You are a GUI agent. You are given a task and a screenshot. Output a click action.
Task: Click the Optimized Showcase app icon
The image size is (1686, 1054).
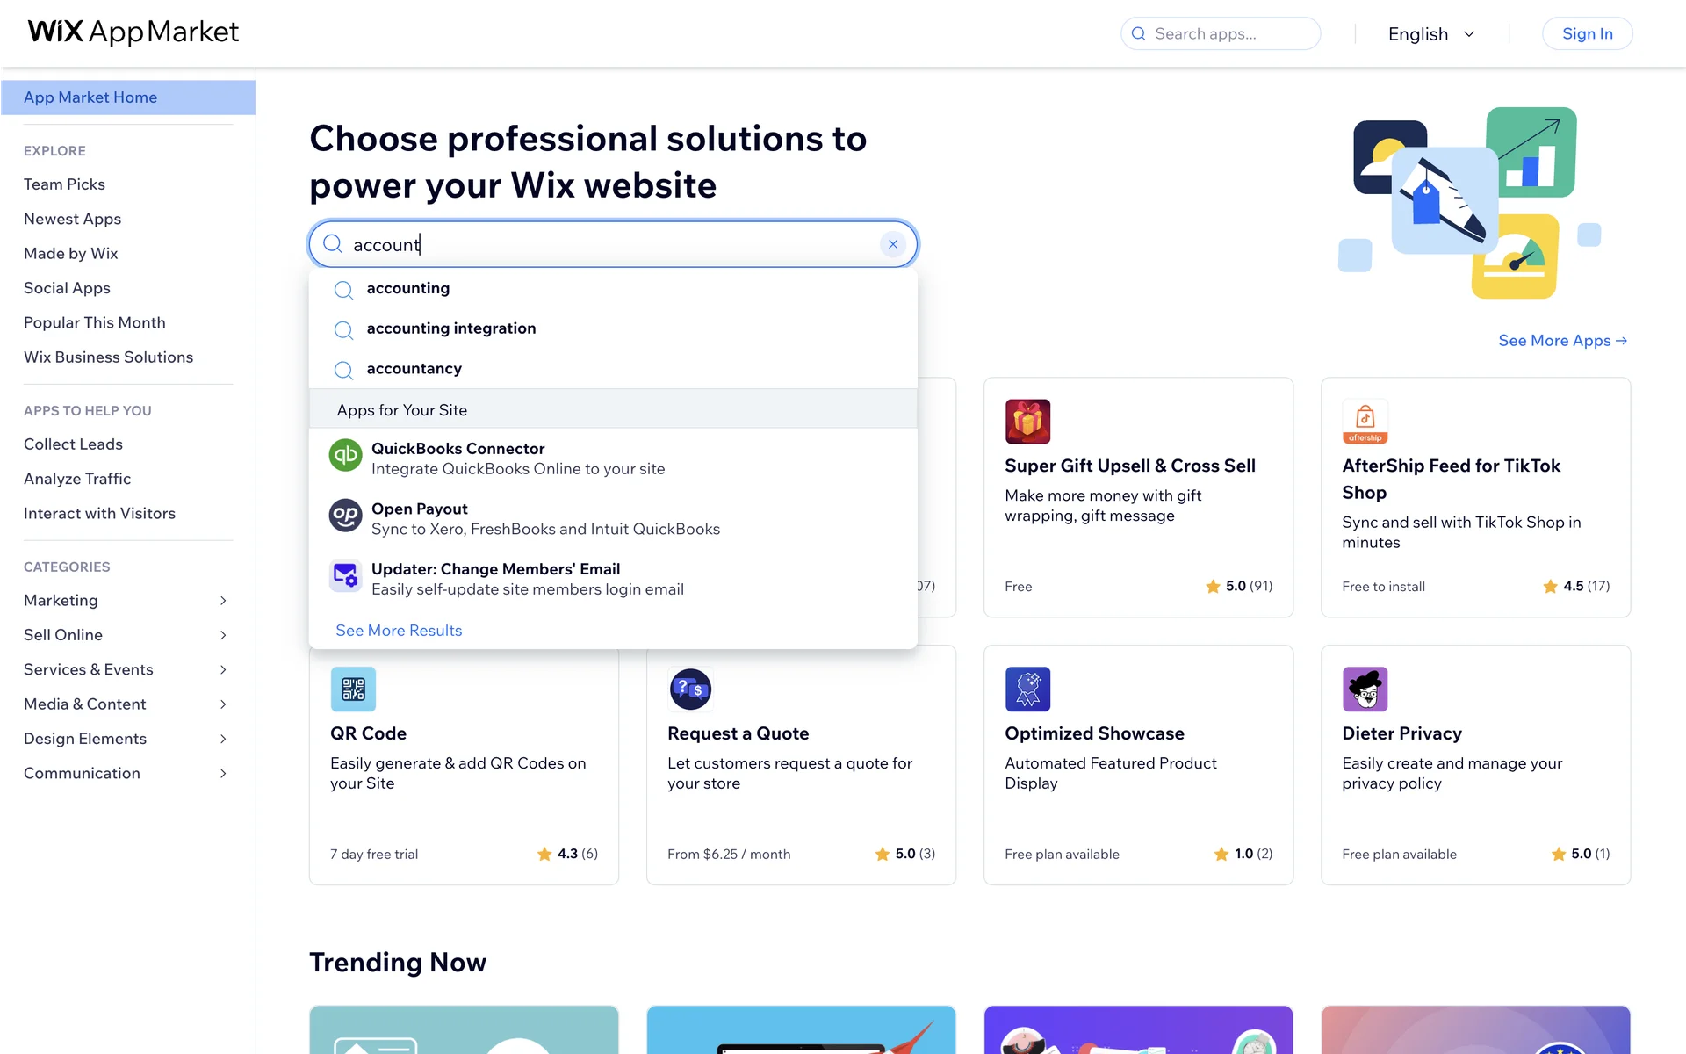(x=1027, y=689)
